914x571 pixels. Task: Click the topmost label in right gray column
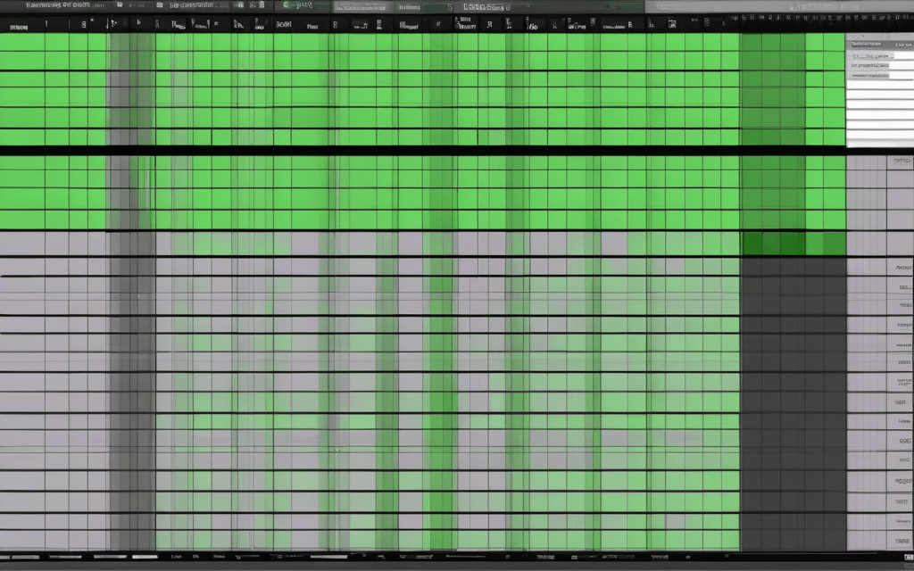tap(900, 161)
